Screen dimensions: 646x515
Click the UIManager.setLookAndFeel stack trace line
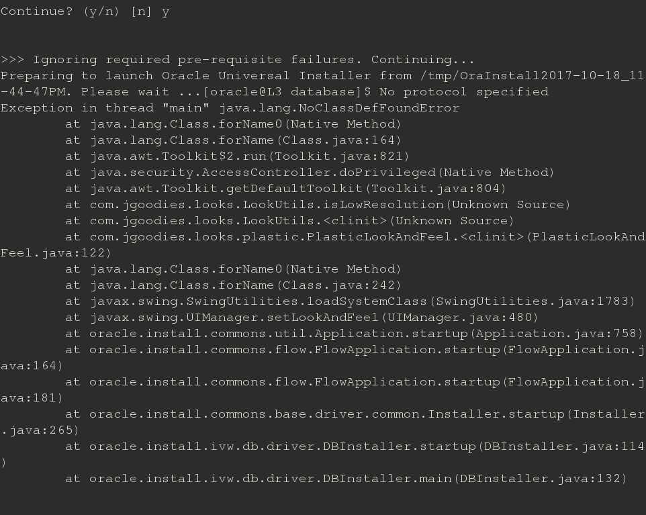click(x=302, y=317)
